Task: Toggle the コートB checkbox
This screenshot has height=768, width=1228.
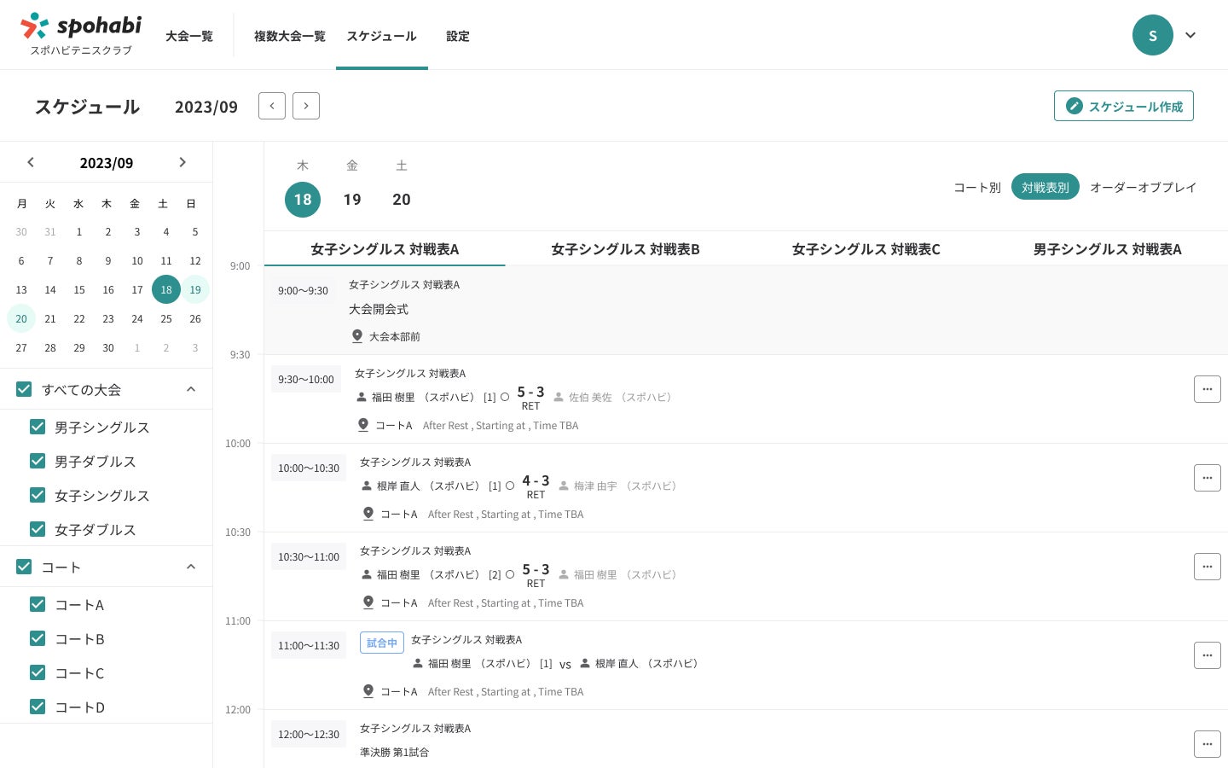Action: 38,638
